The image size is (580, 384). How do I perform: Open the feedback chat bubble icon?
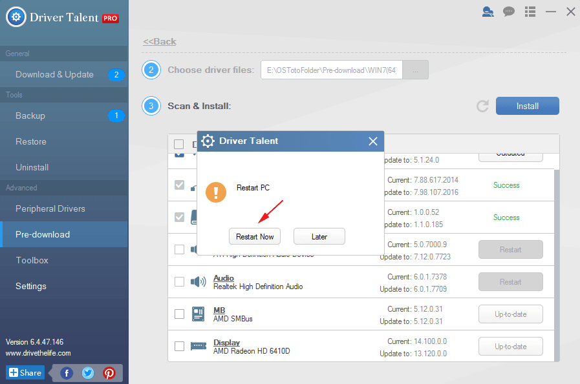click(509, 12)
